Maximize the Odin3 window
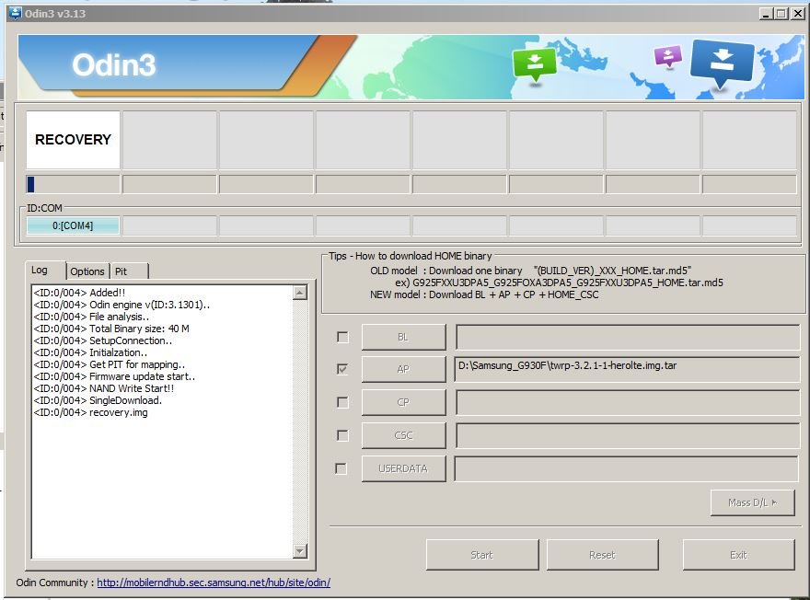 click(782, 14)
